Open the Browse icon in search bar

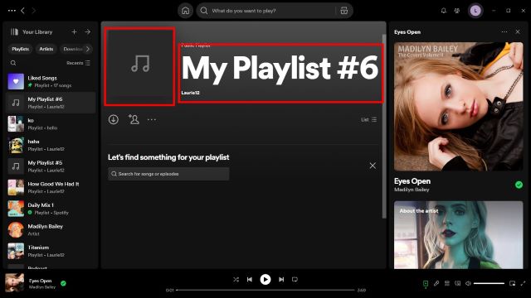click(344, 11)
